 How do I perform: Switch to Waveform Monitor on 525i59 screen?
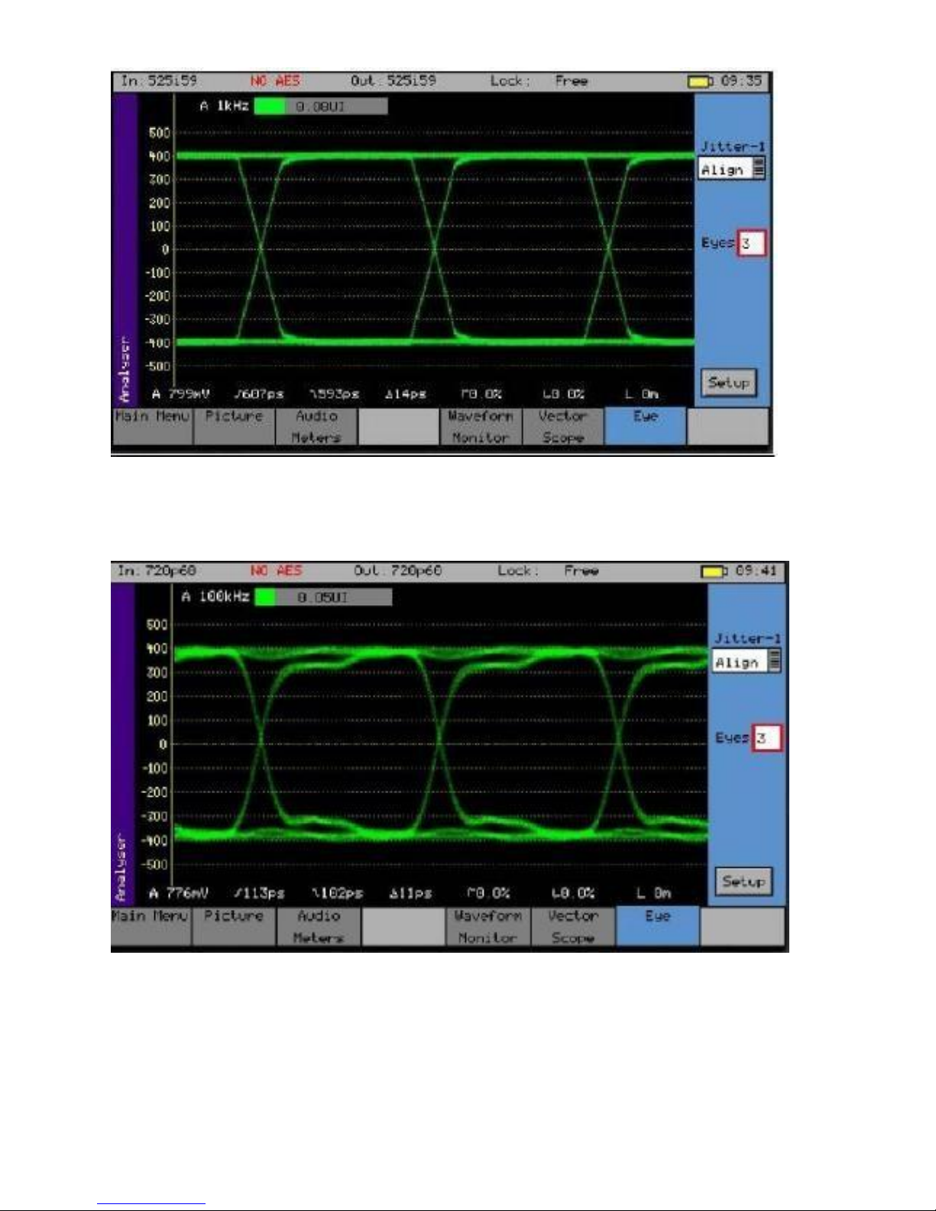click(480, 426)
